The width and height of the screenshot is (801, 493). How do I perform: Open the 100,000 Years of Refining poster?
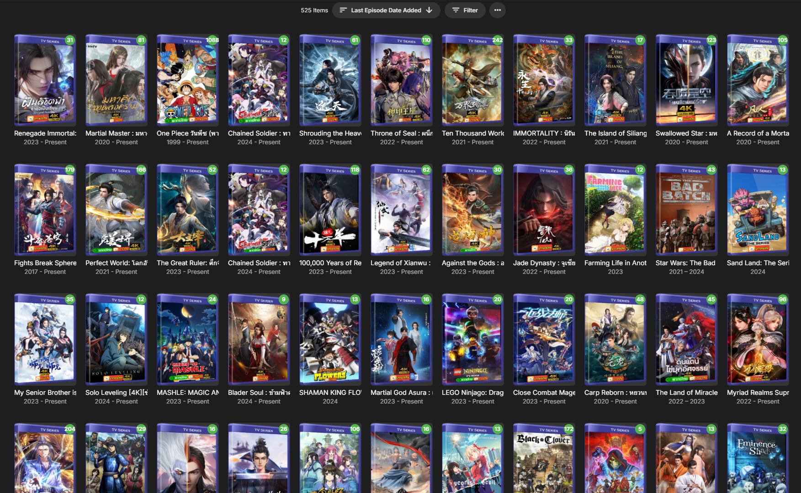point(330,210)
